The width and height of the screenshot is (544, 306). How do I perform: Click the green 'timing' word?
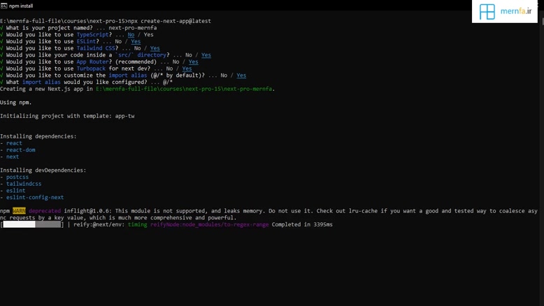click(137, 224)
